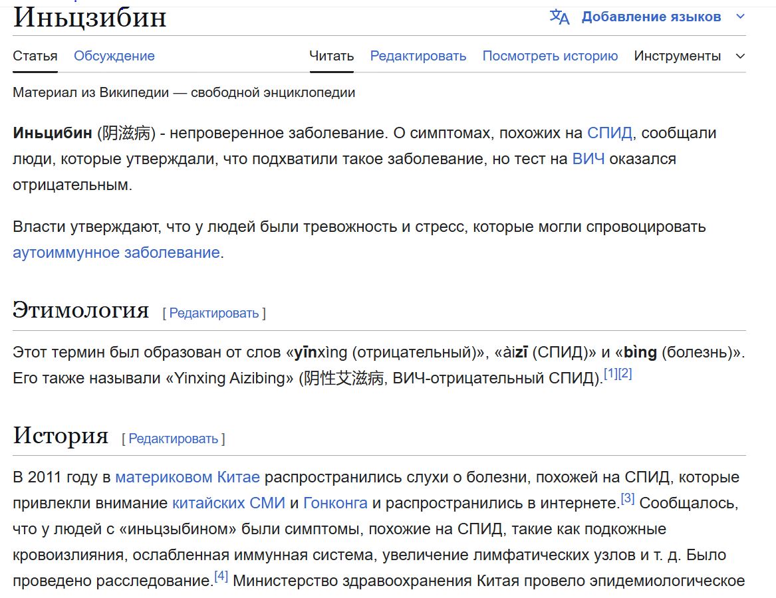Image resolution: width=776 pixels, height=598 pixels.
Task: Click the Этимология section heading
Action: (80, 310)
